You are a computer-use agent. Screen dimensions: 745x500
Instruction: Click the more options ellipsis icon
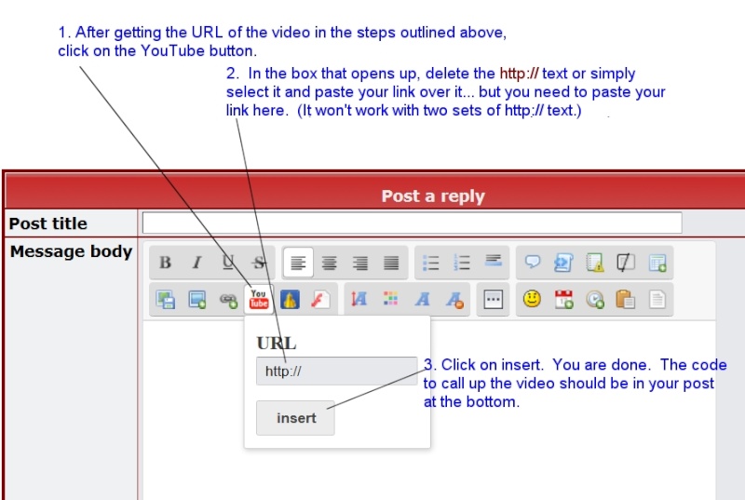[493, 300]
